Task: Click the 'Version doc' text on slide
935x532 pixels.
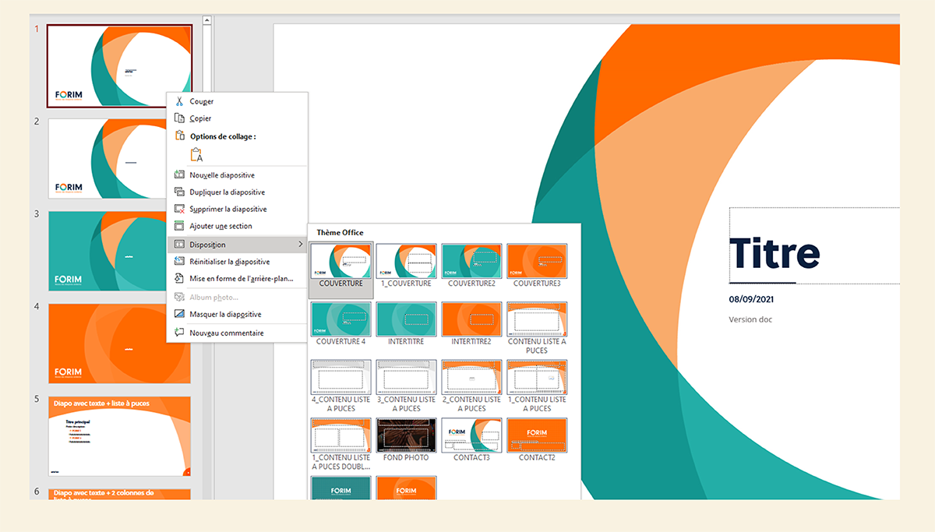Action: [x=750, y=319]
